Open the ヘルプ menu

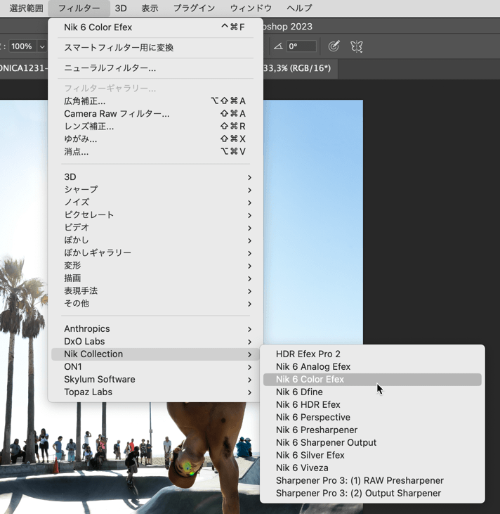[299, 8]
